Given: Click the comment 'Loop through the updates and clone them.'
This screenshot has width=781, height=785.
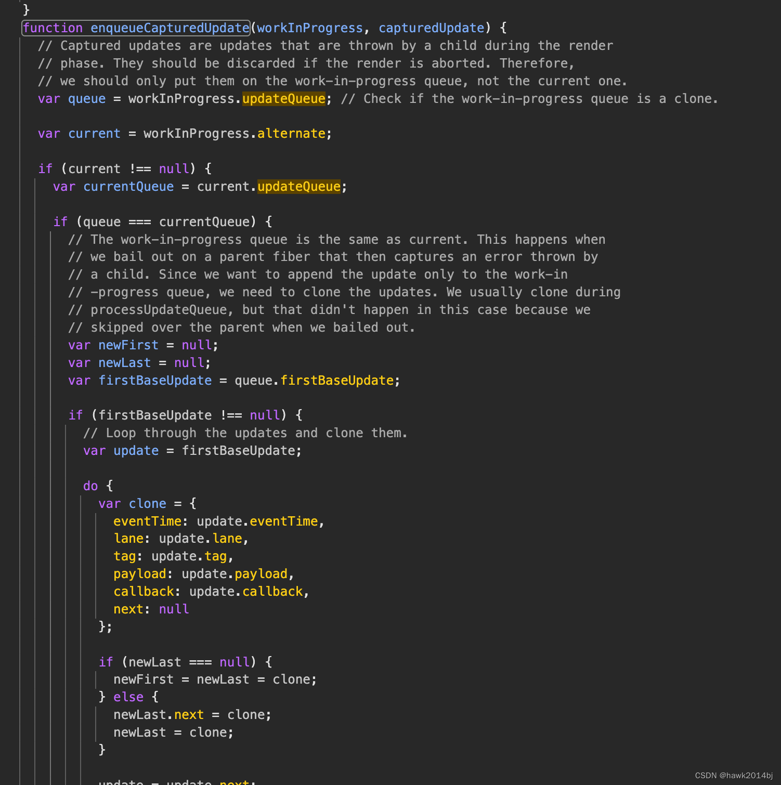Looking at the screenshot, I should tap(245, 433).
